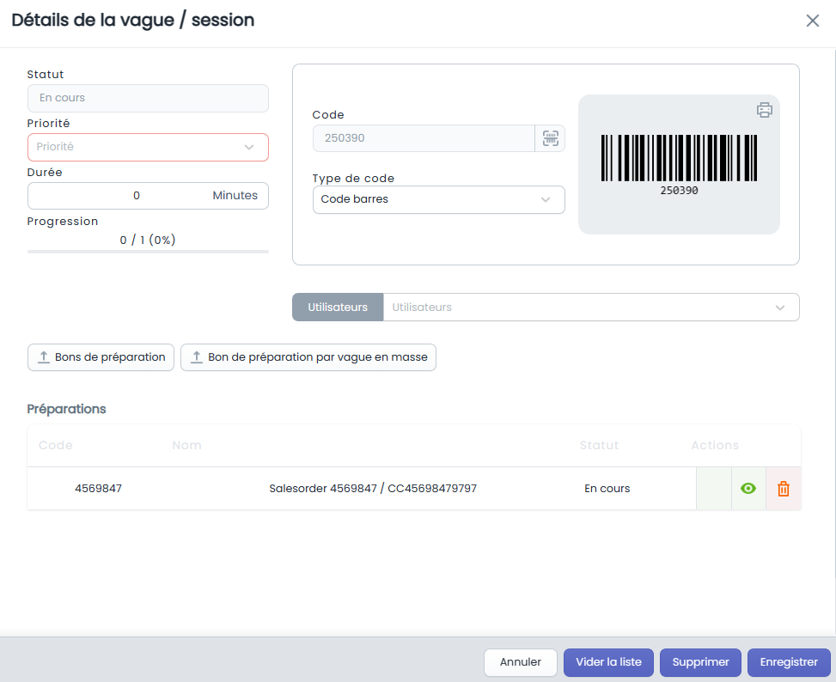Click the barcode scan icon beside Code field
Image resolution: width=836 pixels, height=682 pixels.
tap(550, 138)
